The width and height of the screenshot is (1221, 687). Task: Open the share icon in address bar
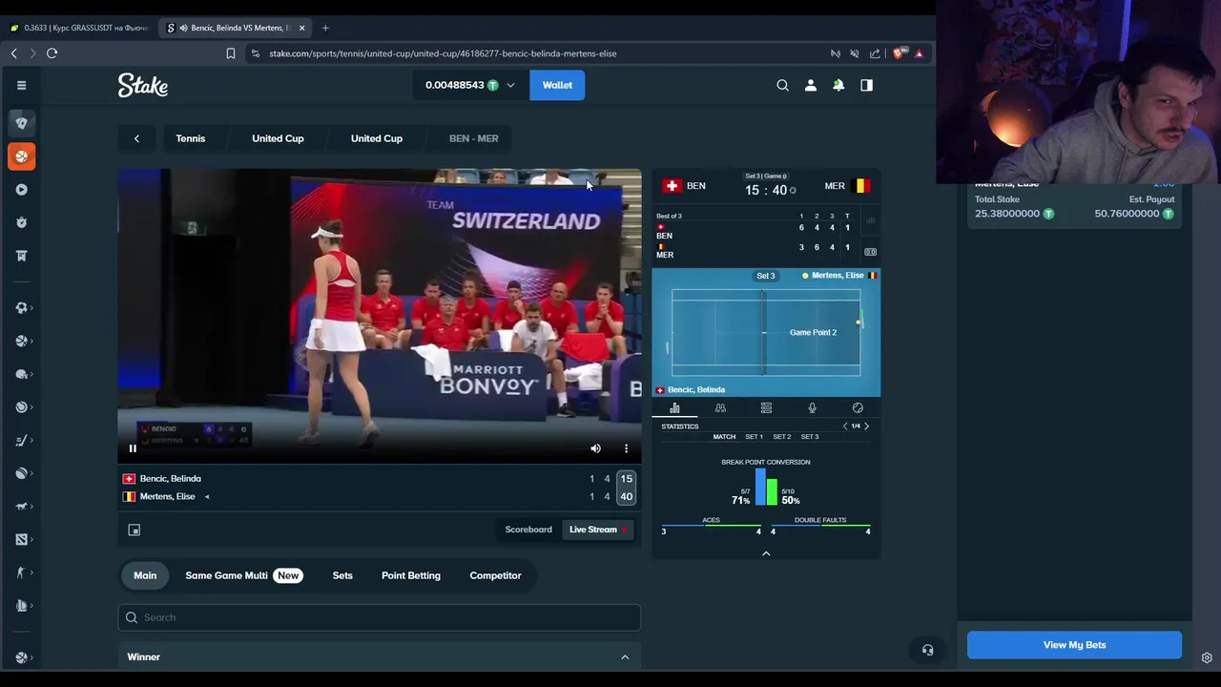(x=875, y=53)
